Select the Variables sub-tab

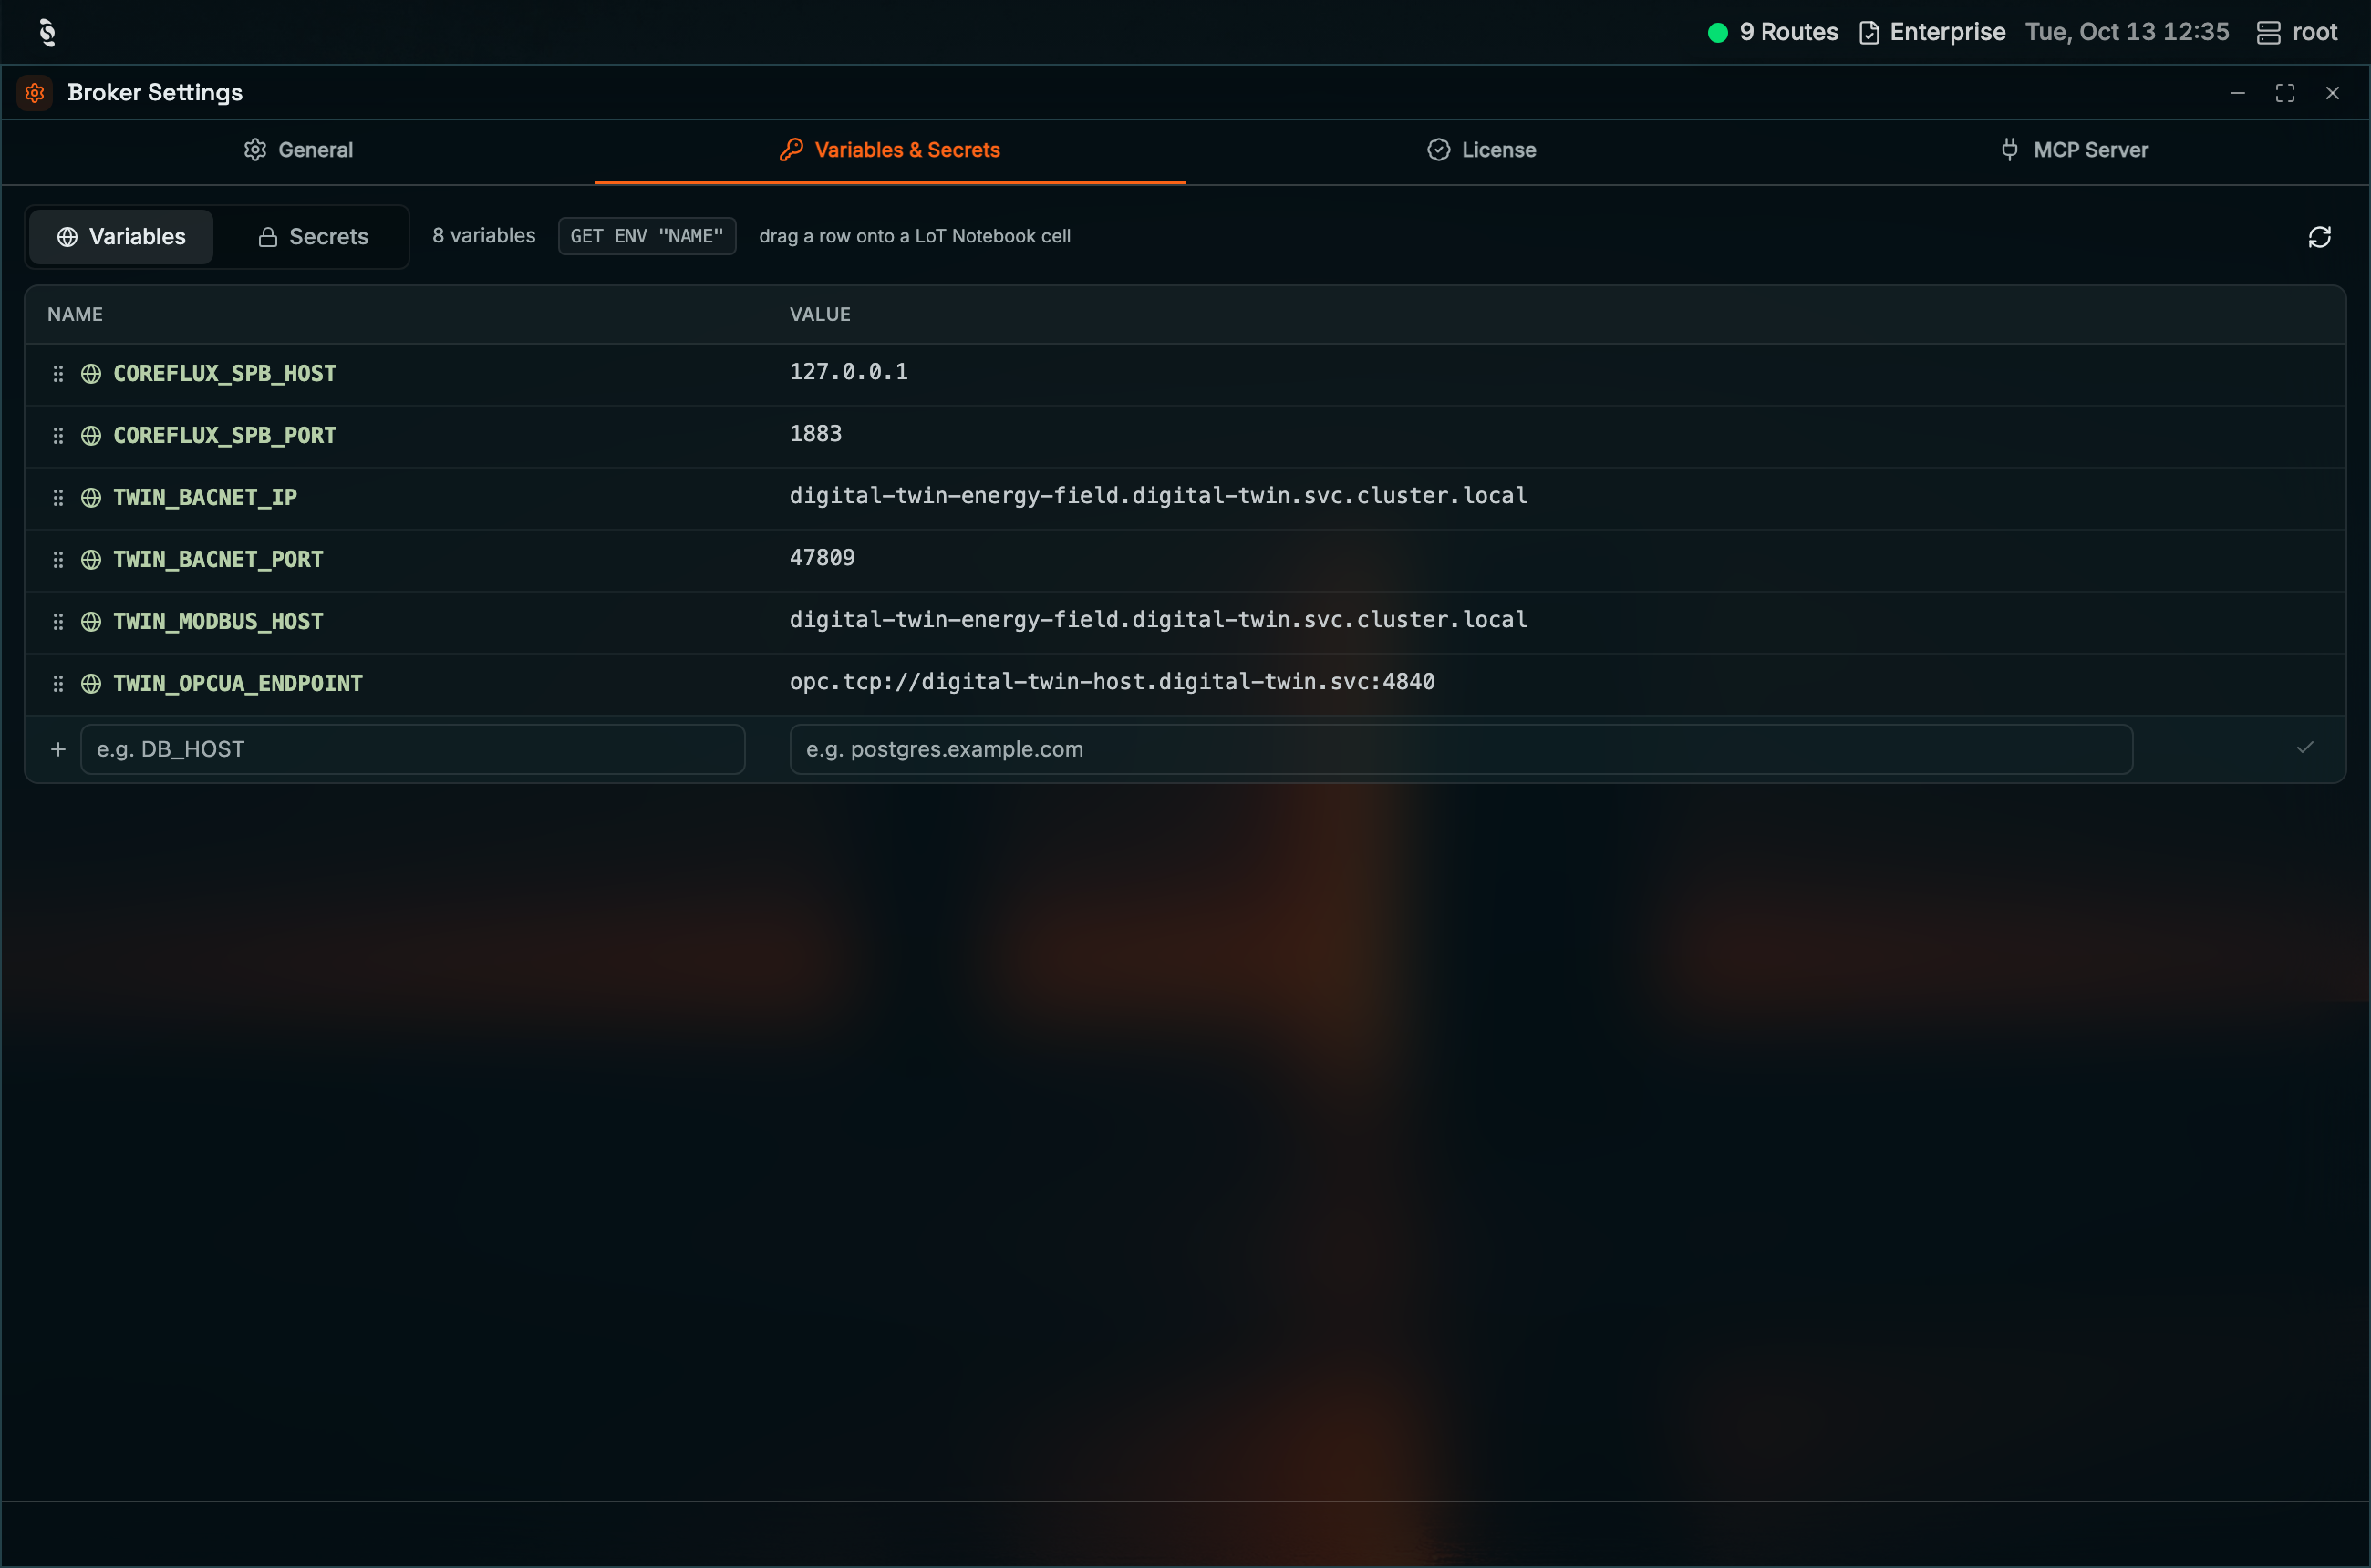pyautogui.click(x=121, y=237)
